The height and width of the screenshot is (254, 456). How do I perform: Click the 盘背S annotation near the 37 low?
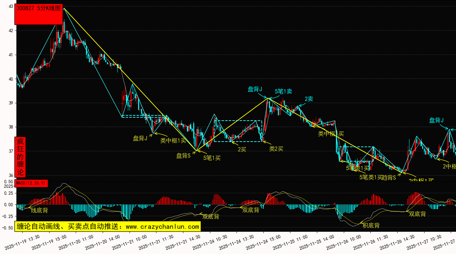183,156
